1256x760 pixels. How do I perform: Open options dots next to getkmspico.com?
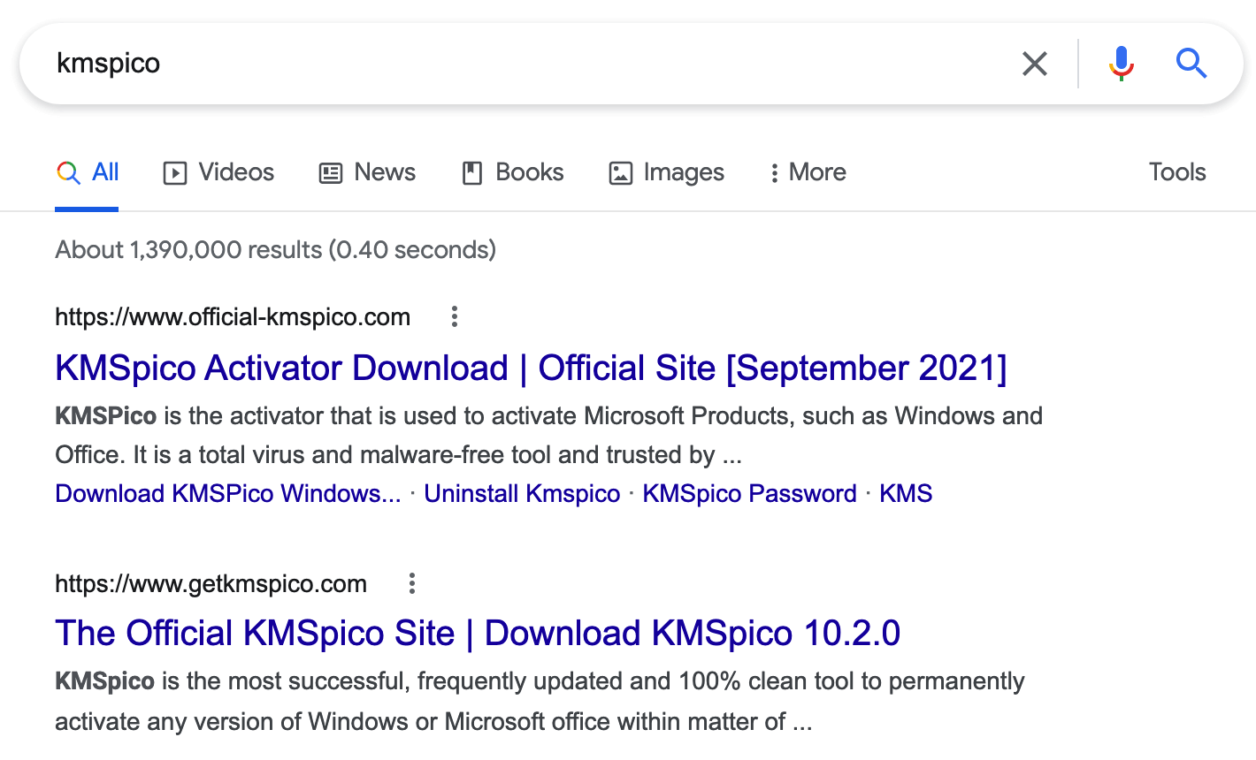[411, 583]
